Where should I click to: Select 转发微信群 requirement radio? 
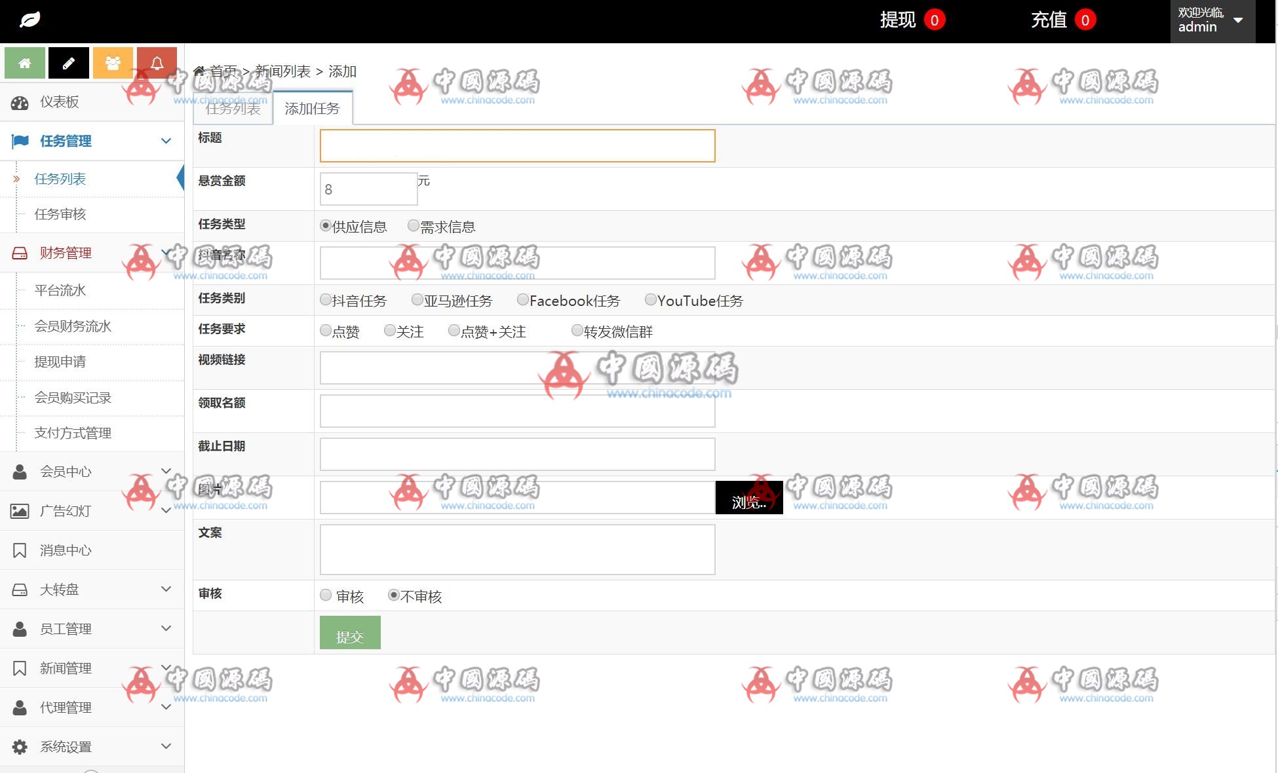pos(577,330)
